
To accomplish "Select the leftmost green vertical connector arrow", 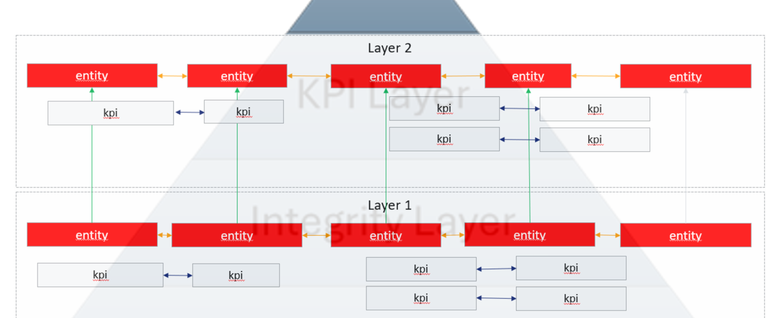I will 92,168.
